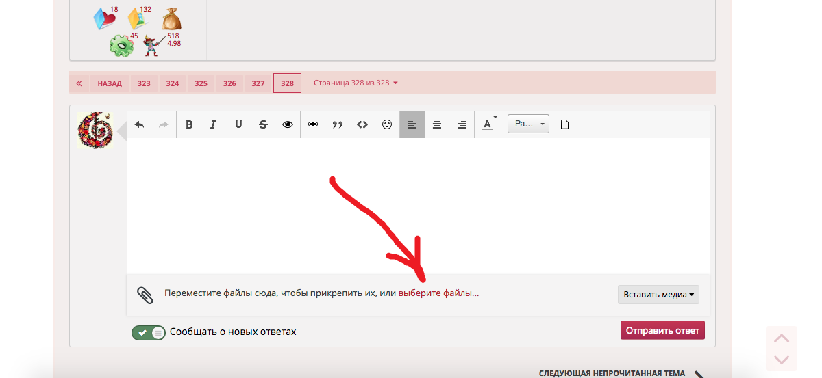The width and height of the screenshot is (822, 378).
Task: Select left text alignment
Action: click(x=412, y=124)
